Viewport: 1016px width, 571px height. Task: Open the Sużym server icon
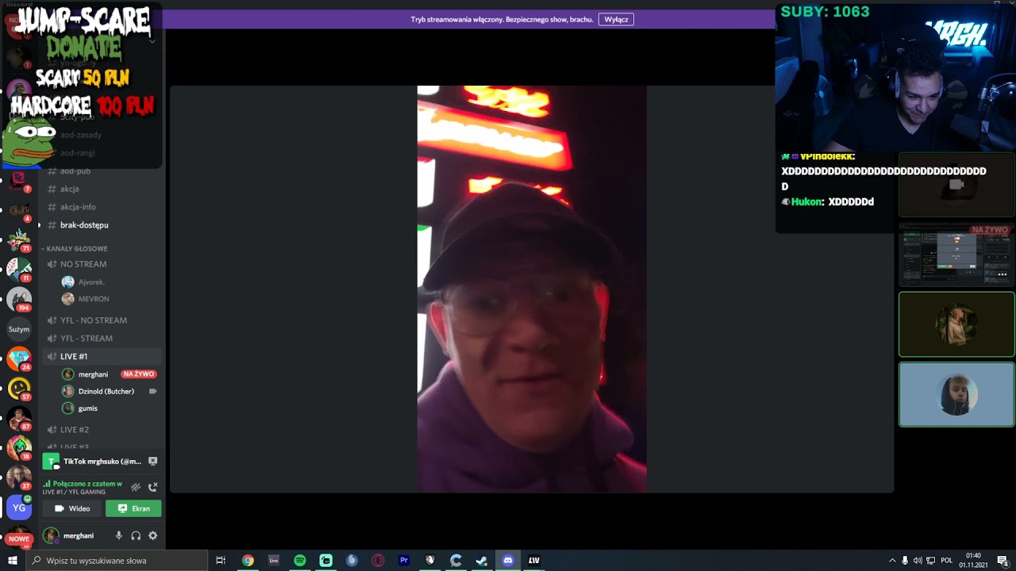[x=19, y=329]
